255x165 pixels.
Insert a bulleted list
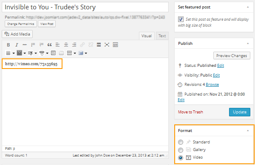(x=33, y=45)
